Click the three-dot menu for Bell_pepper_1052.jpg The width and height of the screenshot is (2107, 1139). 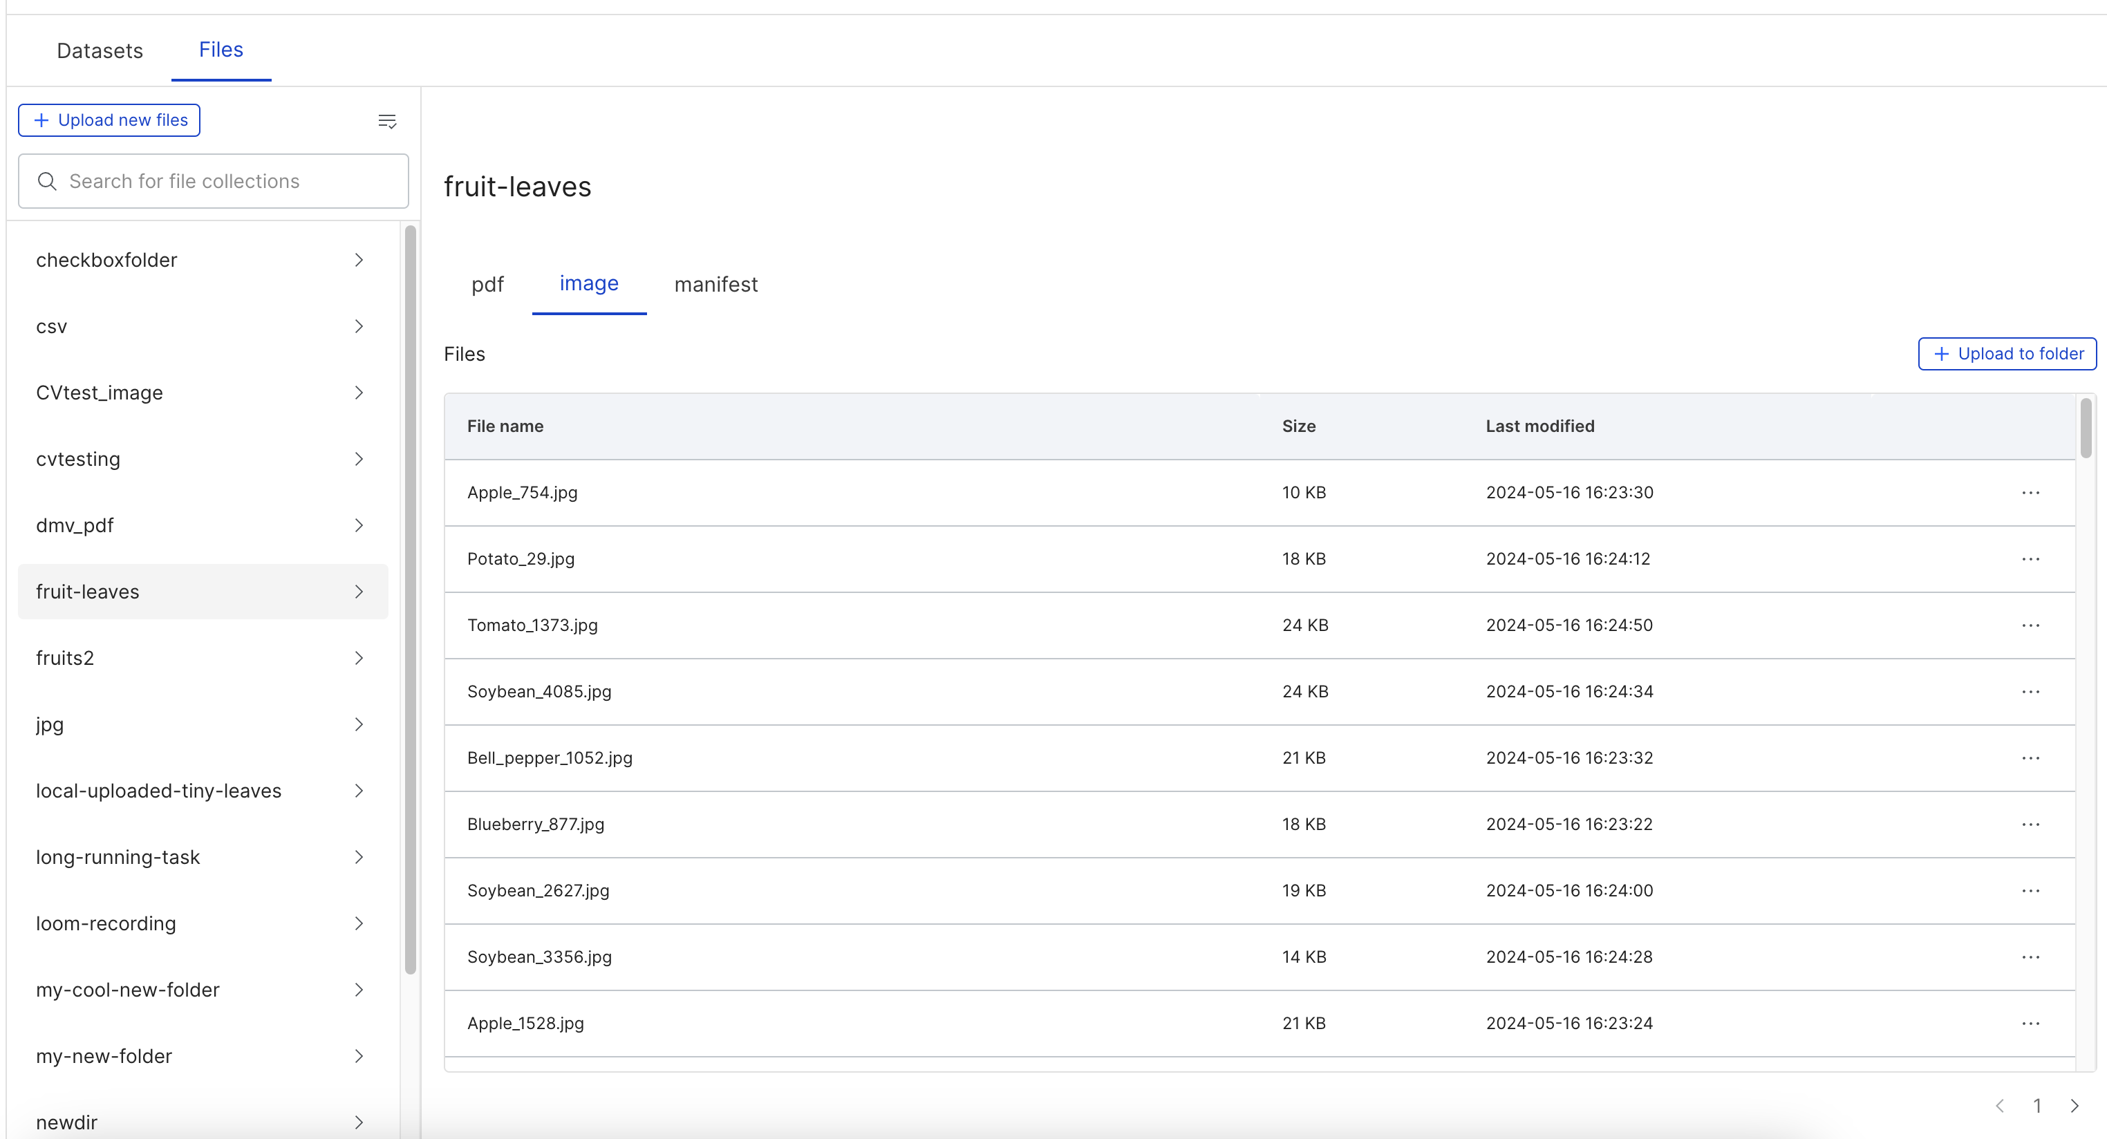pyautogui.click(x=2031, y=756)
